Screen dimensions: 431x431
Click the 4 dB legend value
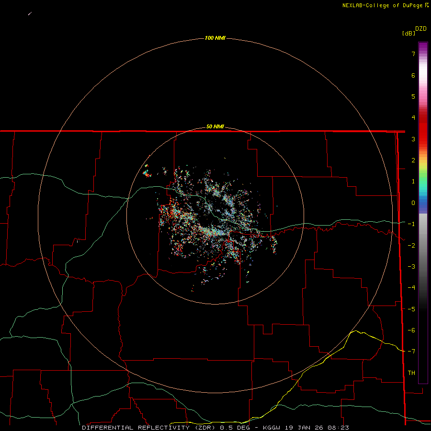(x=413, y=118)
